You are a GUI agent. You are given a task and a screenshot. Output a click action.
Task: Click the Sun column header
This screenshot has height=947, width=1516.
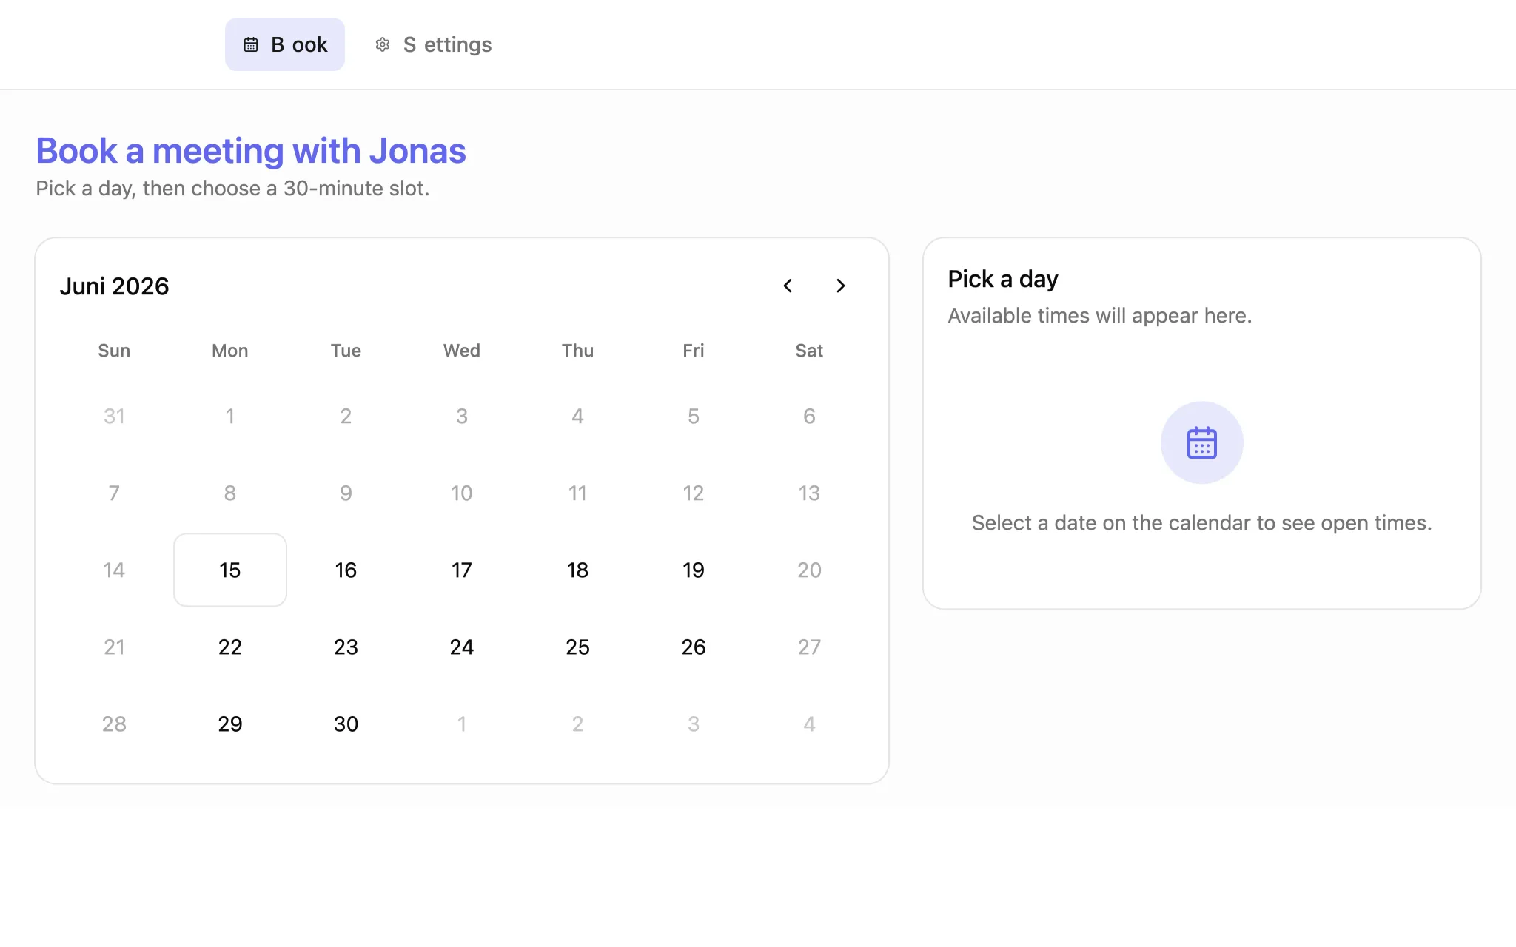tap(114, 351)
